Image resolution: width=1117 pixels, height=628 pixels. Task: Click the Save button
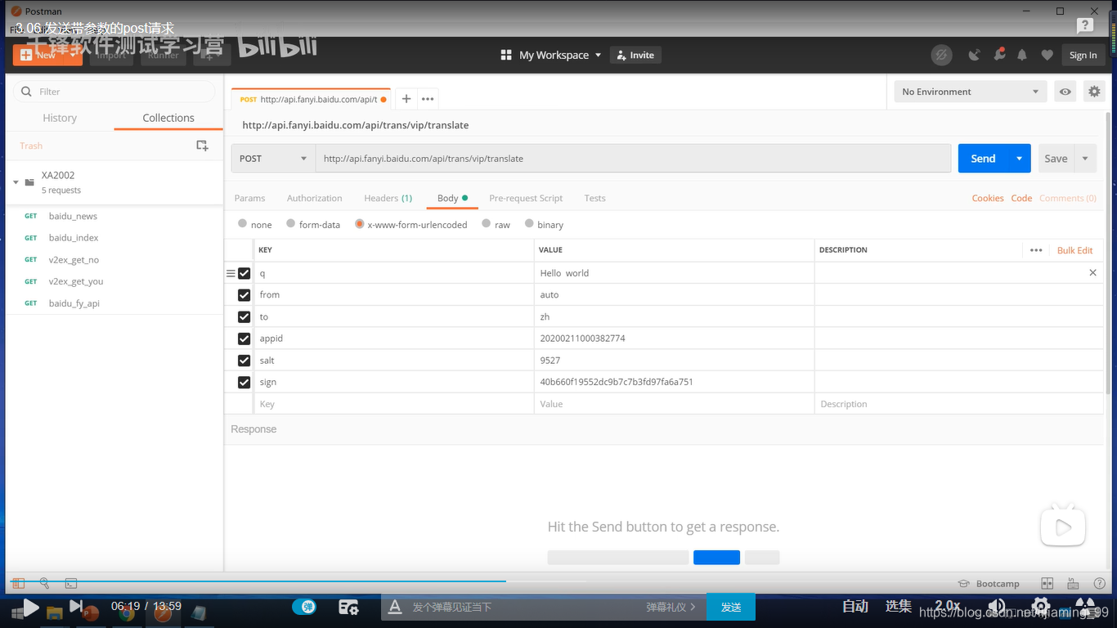click(1056, 159)
